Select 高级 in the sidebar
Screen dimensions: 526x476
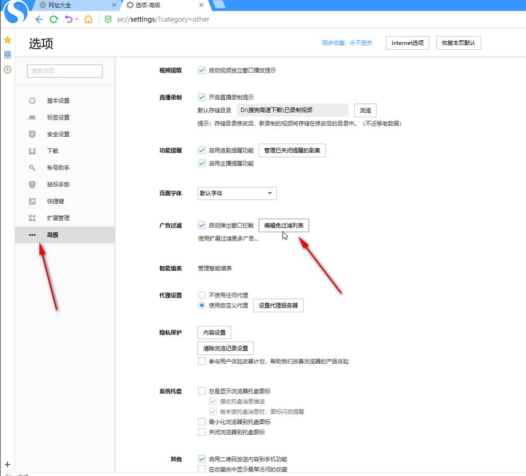pyautogui.click(x=65, y=235)
